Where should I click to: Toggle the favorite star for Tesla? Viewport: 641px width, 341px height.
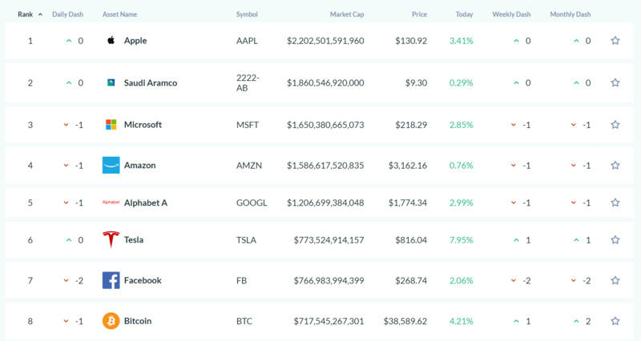[615, 239]
